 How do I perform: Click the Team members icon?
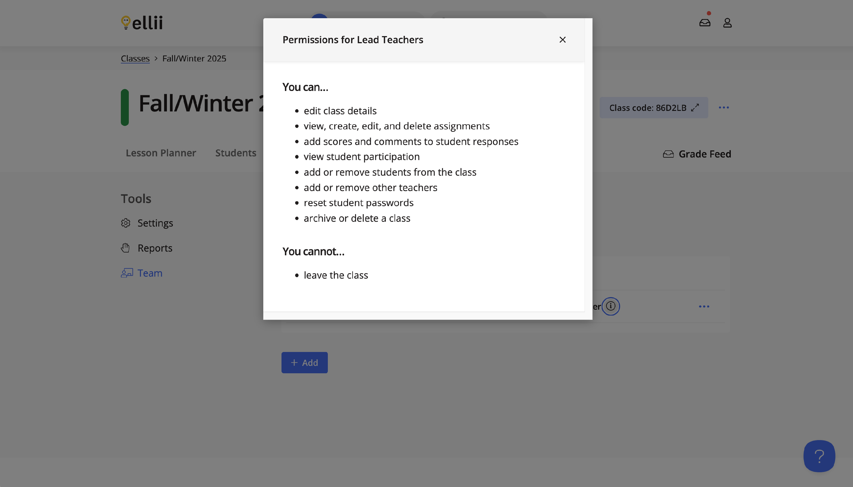point(127,273)
